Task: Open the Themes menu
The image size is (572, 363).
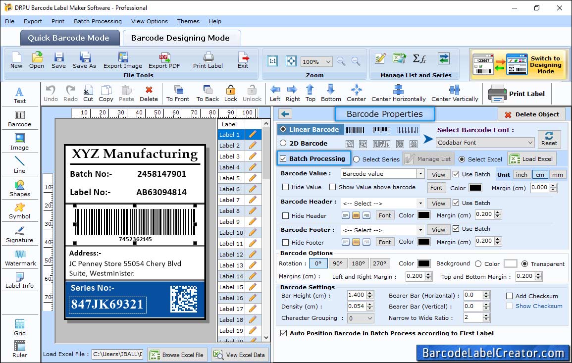Action: click(188, 21)
